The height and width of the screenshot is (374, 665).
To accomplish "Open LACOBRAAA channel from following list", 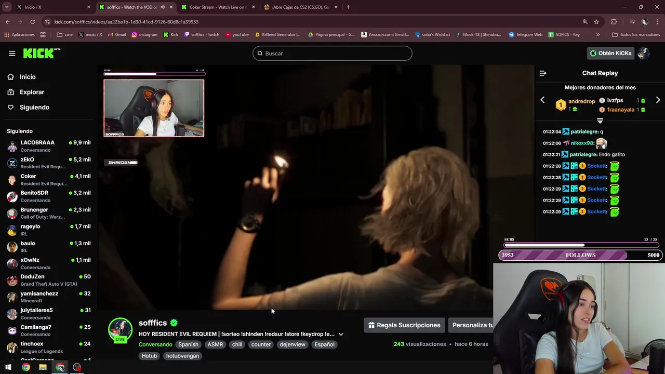I will (49, 146).
